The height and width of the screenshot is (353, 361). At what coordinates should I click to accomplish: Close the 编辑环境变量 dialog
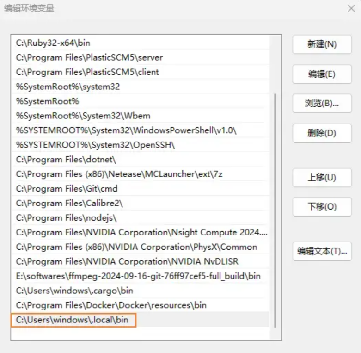point(351,8)
